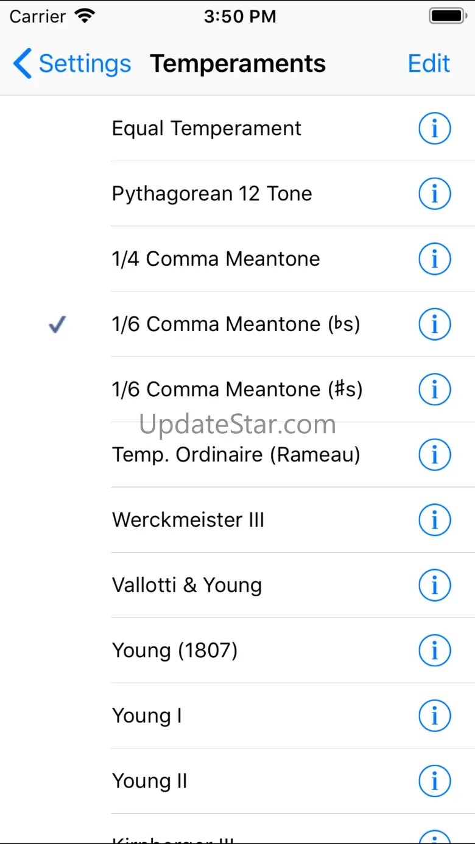This screenshot has height=844, width=475.
Task: Tap info icon for 1/4 Comma Meantone
Action: [x=434, y=259]
